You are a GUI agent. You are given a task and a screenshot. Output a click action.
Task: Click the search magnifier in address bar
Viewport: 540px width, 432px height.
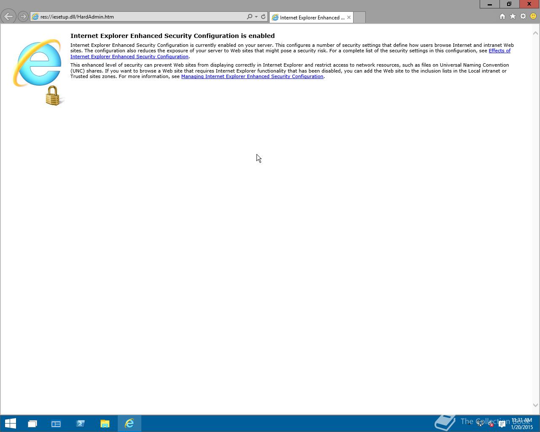(249, 17)
